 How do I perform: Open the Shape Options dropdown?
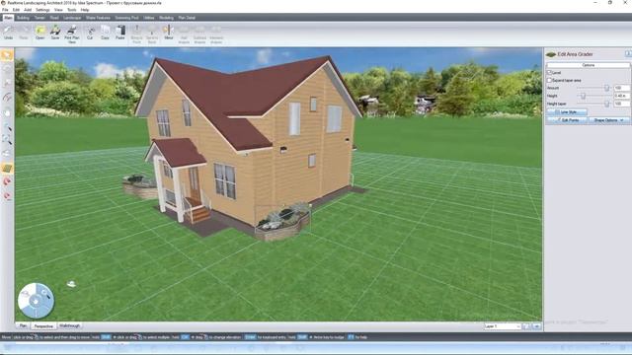[x=608, y=120]
